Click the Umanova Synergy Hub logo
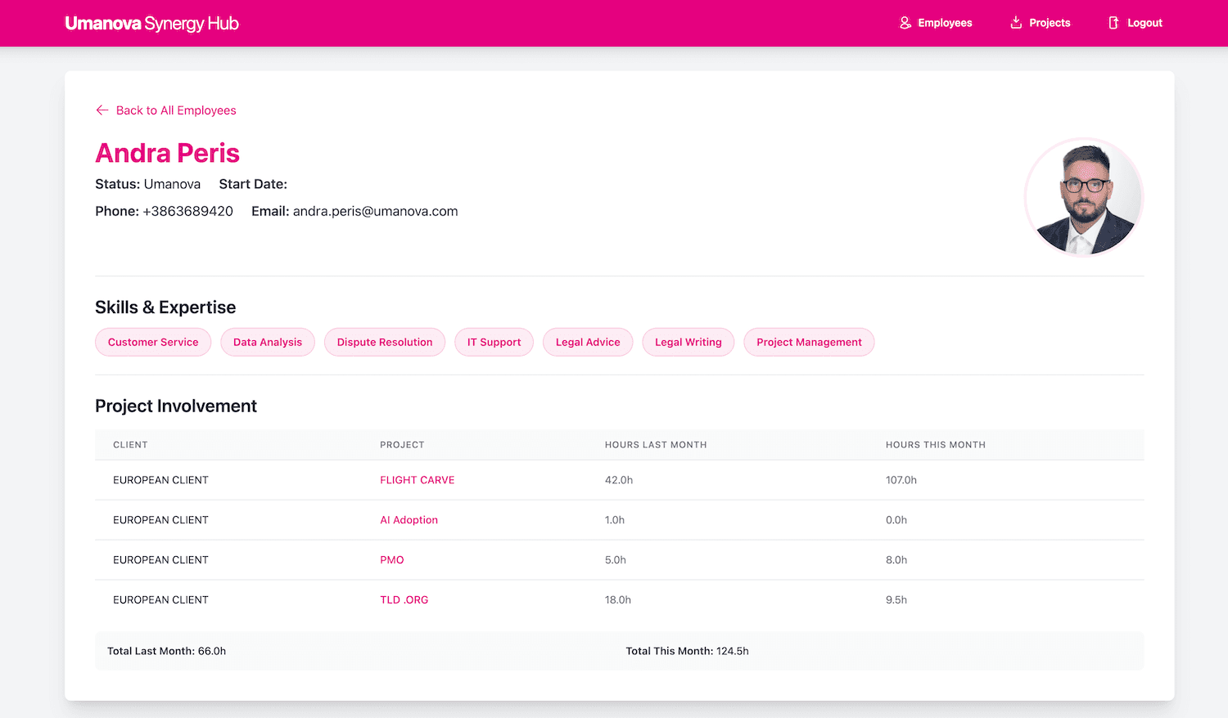 pos(151,23)
